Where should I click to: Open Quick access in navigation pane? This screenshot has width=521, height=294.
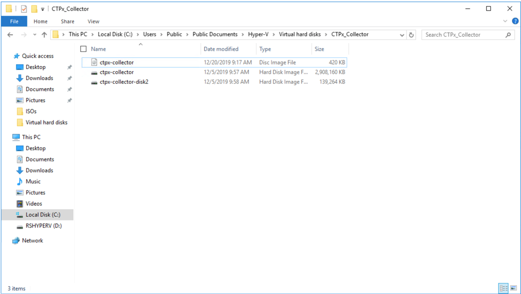coord(38,56)
